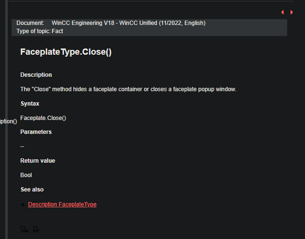Screen dimensions: 305x239
Task: Click arrow icon beside Description FaceplateType
Action: [23, 204]
